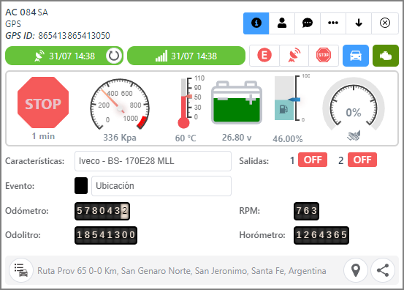Click the refresh circle in GPS timestamp bar
This screenshot has height=290, width=404.
[114, 56]
